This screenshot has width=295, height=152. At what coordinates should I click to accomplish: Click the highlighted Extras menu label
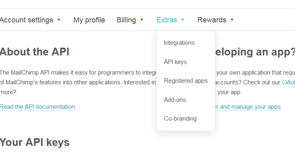(x=167, y=20)
